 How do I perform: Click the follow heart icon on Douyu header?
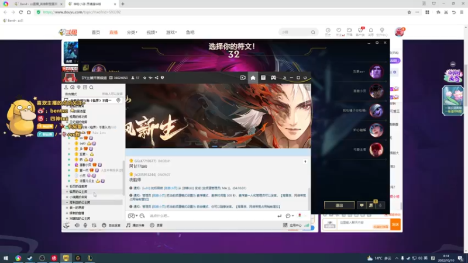point(339,32)
